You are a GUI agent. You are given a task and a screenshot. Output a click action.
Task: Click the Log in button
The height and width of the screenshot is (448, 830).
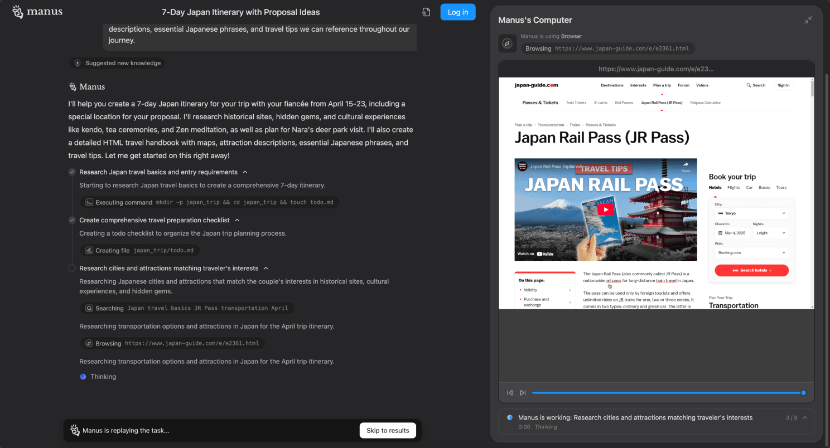[457, 12]
